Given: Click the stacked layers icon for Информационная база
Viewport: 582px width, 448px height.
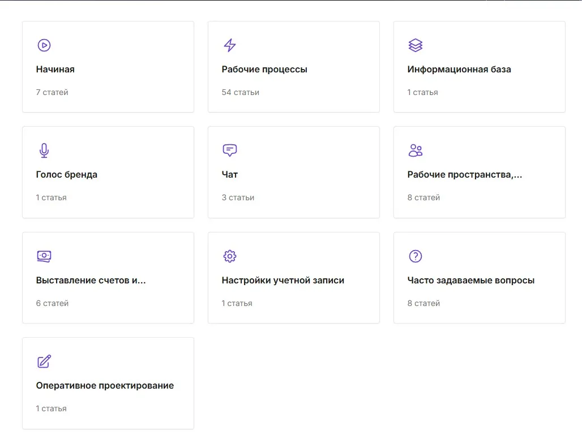Looking at the screenshot, I should [416, 45].
